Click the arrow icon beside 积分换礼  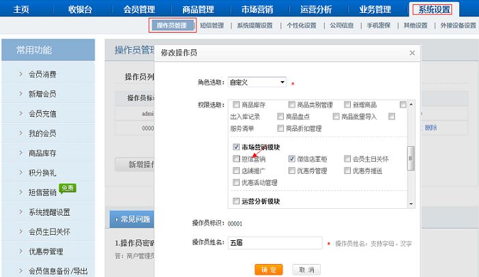coord(20,173)
